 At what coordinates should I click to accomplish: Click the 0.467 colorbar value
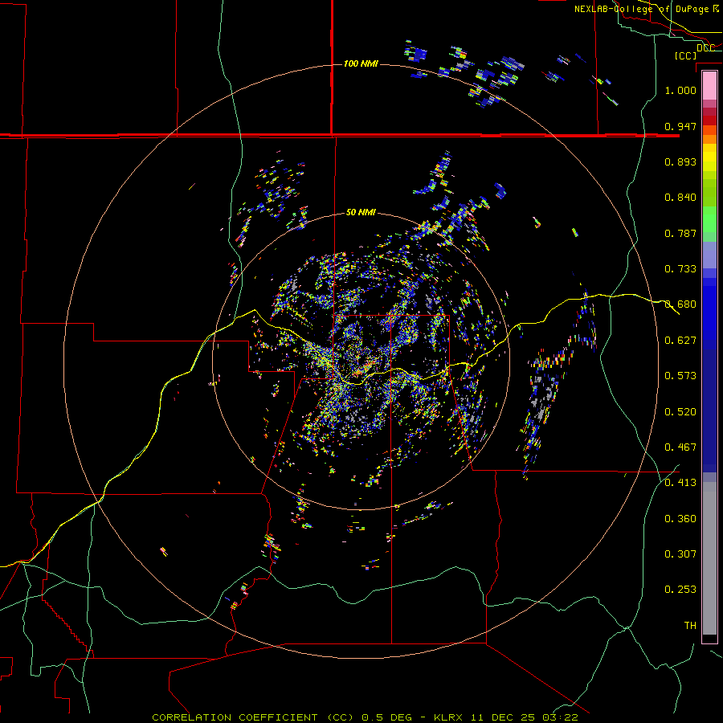[x=680, y=447]
